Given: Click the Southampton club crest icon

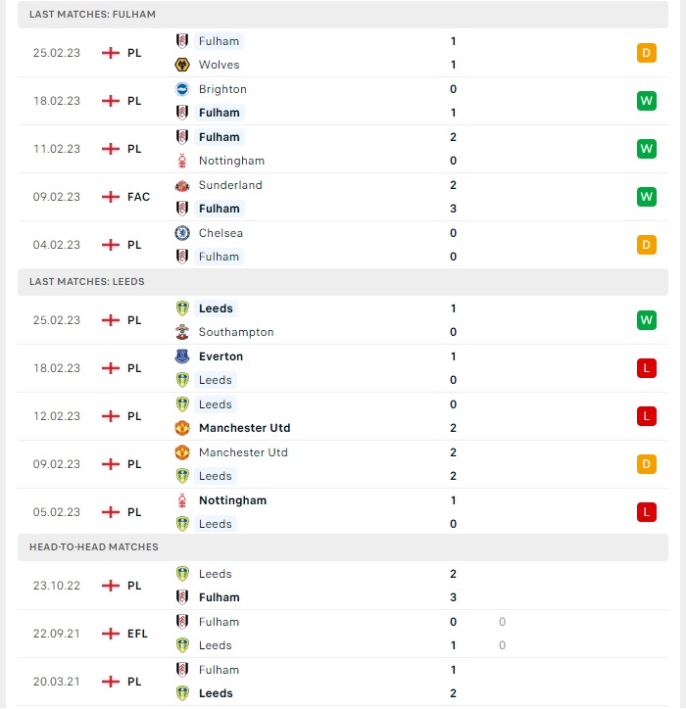Looking at the screenshot, I should (x=182, y=332).
